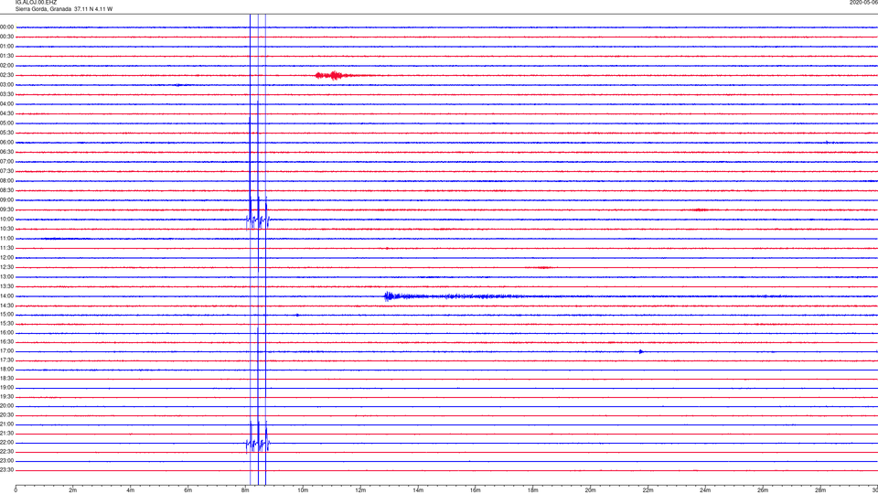Viewport: 878px width, 494px height.
Task: Click the 23:30 trace time label
Action: (x=6, y=470)
